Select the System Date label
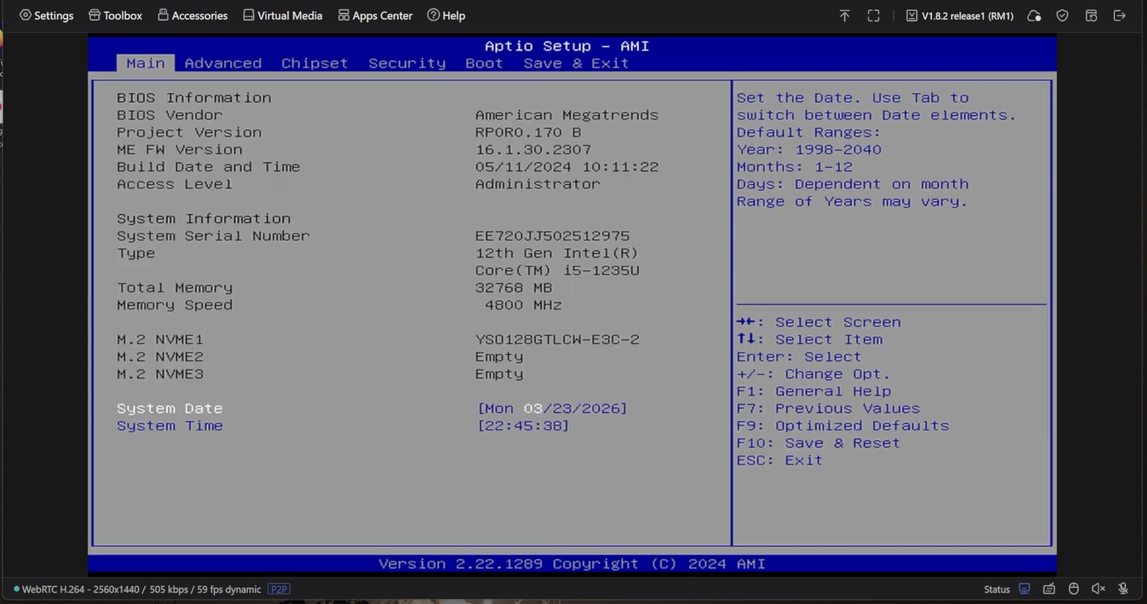 170,409
